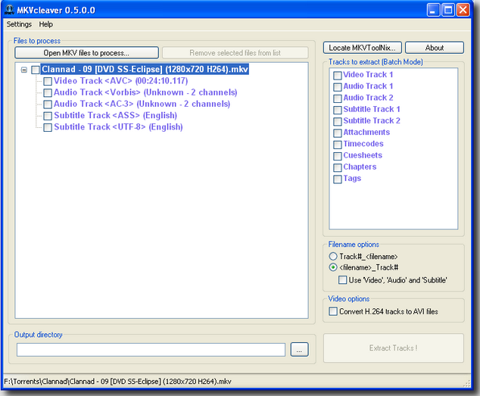The height and width of the screenshot is (396, 480).
Task: Enable Video Track 1 in batch mode
Action: (338, 76)
